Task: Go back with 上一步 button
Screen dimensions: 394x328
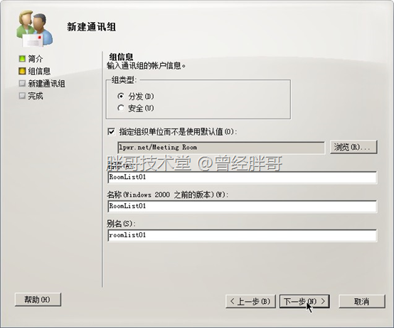Action: tap(250, 301)
